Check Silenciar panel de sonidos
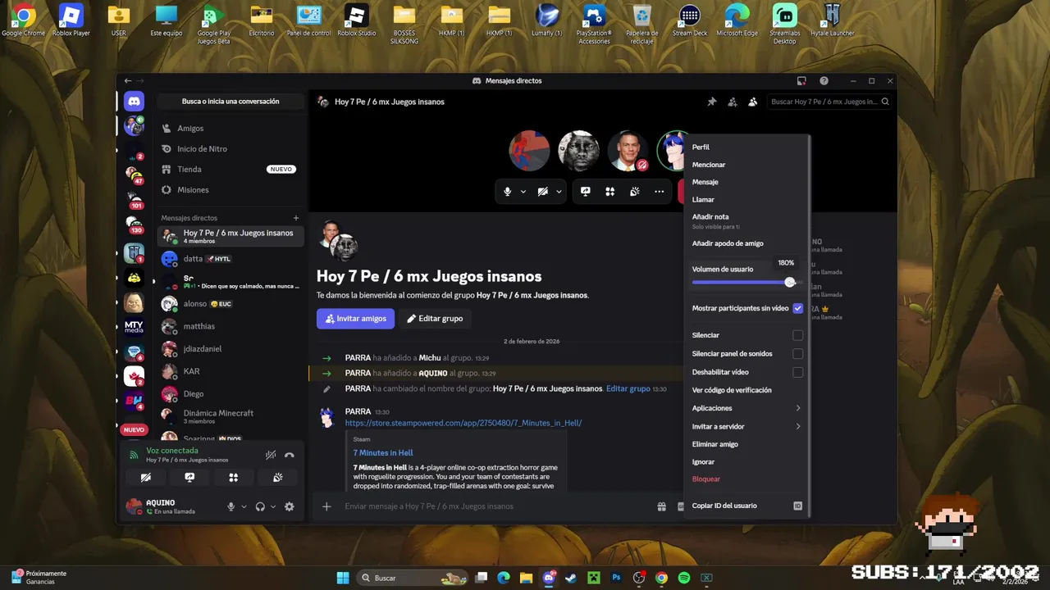 [797, 354]
